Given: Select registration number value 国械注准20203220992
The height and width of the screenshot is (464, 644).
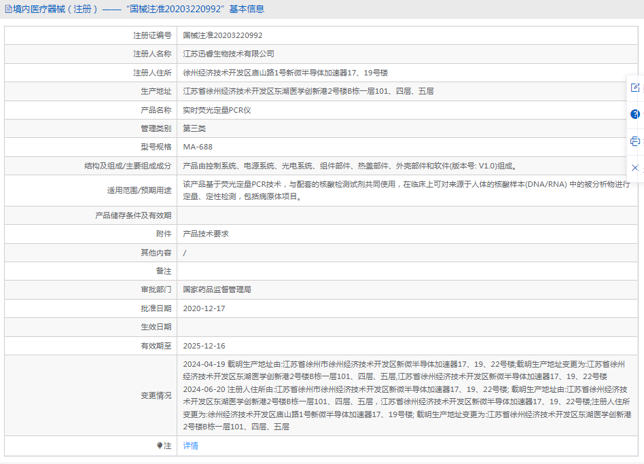Looking at the screenshot, I should click(x=223, y=35).
